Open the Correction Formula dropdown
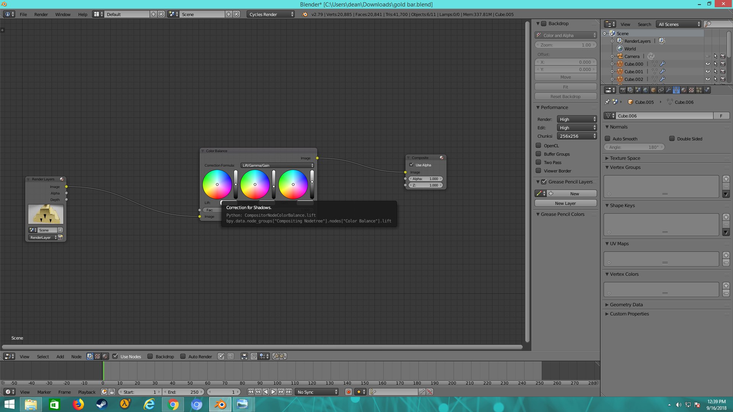Image resolution: width=733 pixels, height=412 pixels. (x=278, y=165)
